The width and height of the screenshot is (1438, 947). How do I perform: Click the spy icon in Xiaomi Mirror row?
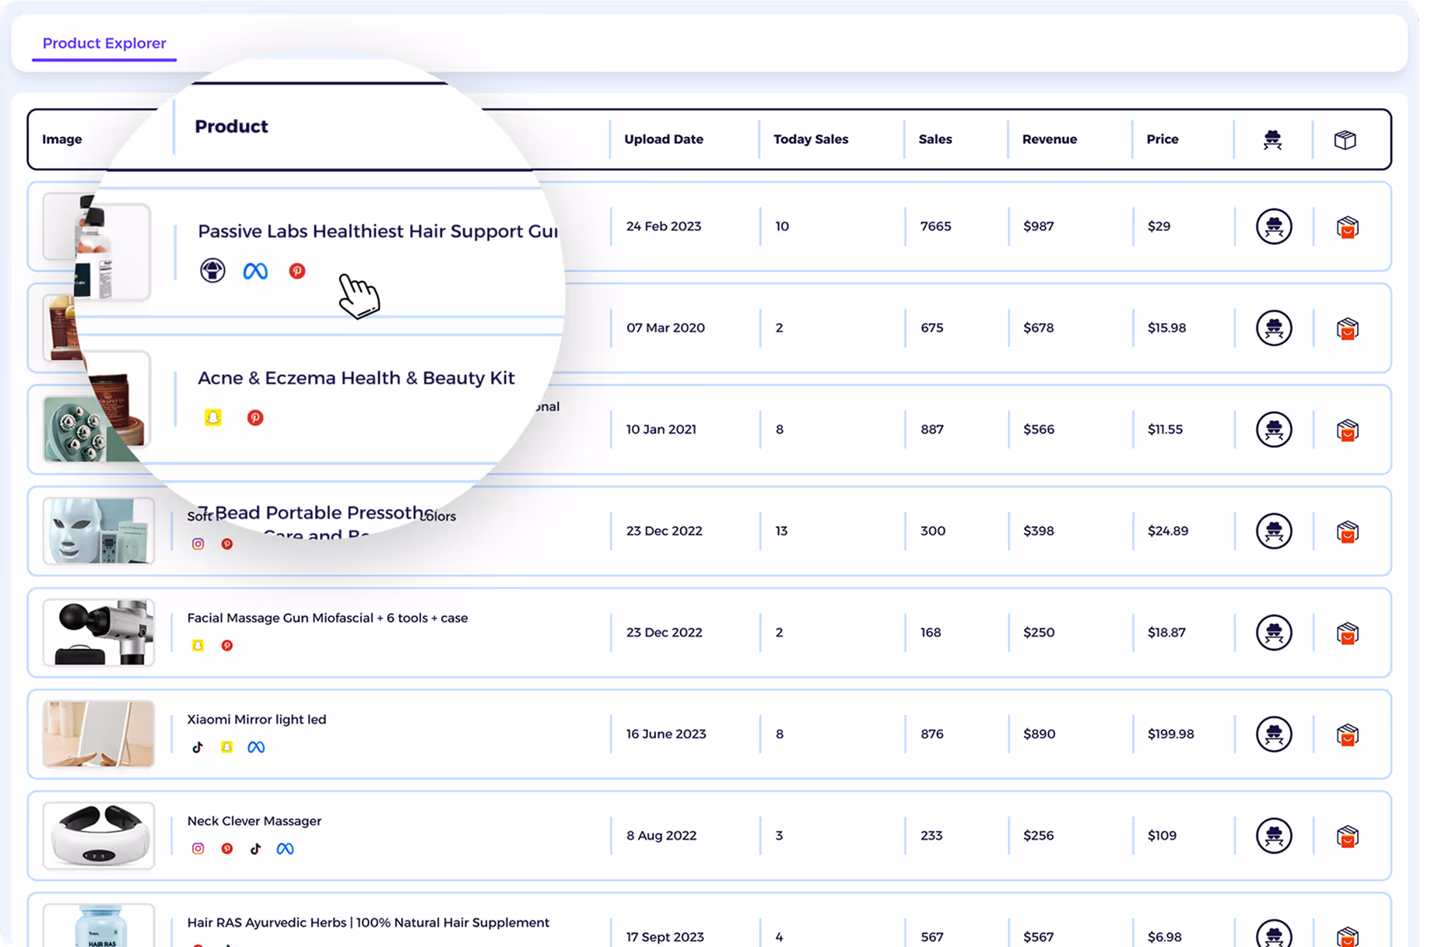(1274, 734)
